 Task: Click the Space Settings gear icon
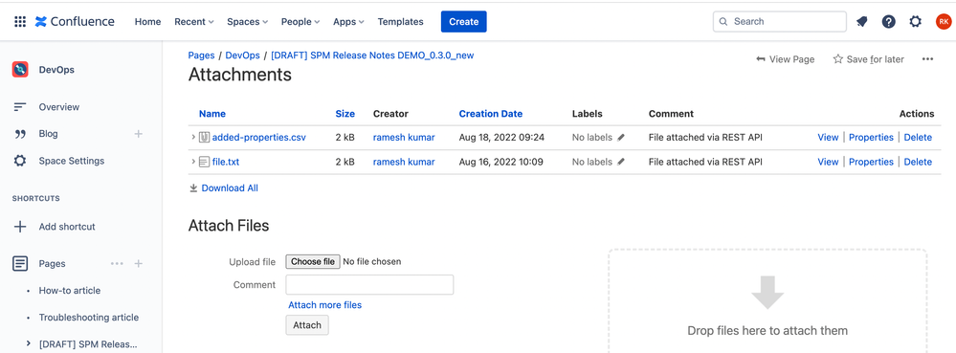click(20, 161)
